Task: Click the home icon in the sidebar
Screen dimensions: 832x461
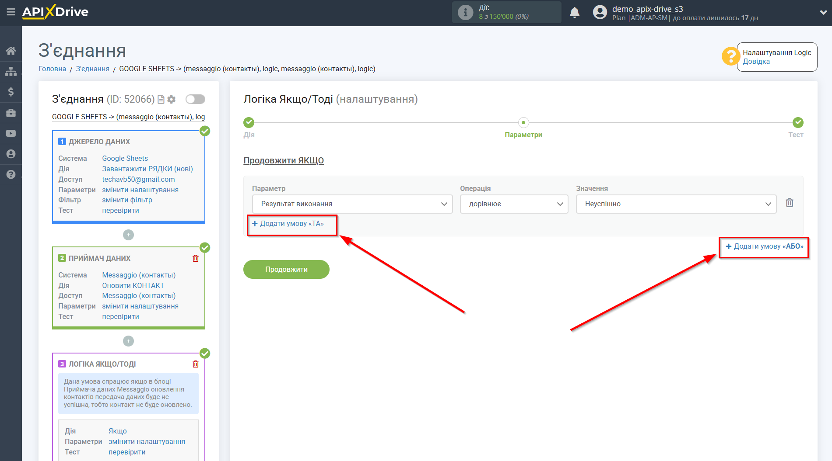Action: [x=11, y=51]
